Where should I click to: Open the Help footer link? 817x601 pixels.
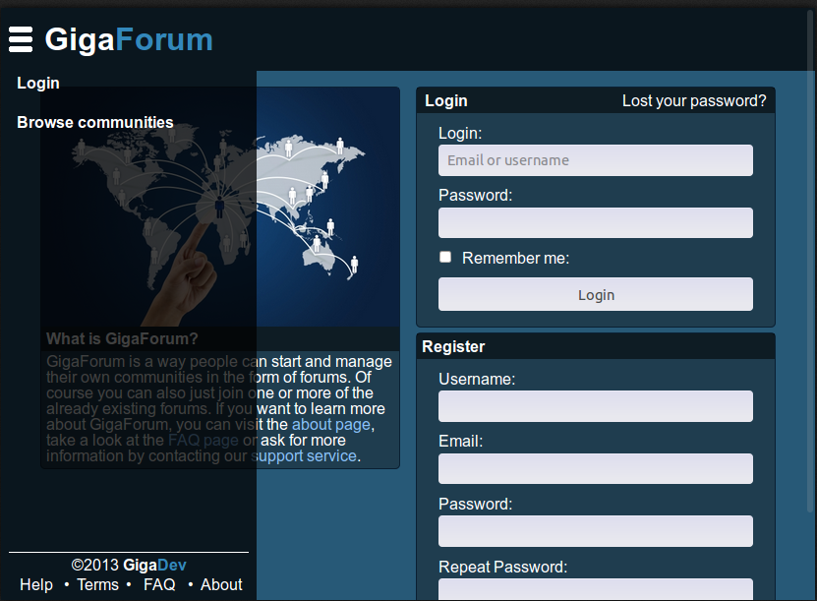(x=36, y=585)
